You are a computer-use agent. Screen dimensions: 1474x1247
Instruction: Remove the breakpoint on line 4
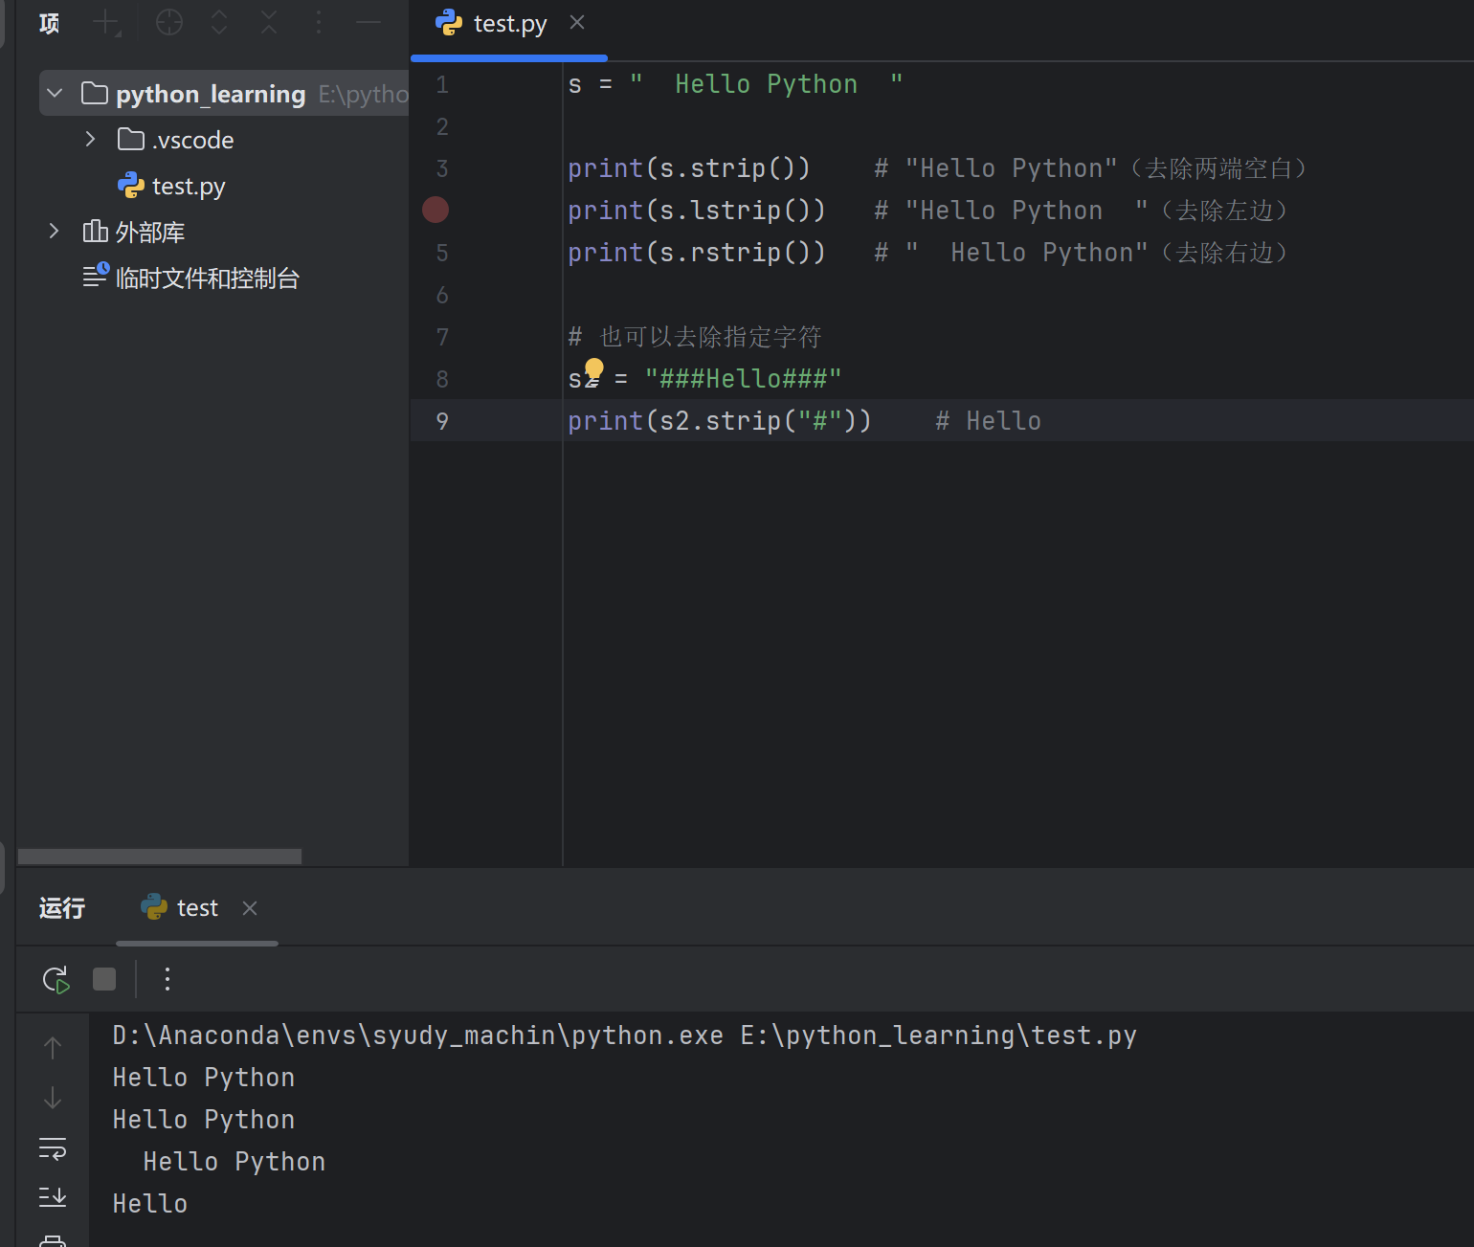click(x=435, y=210)
